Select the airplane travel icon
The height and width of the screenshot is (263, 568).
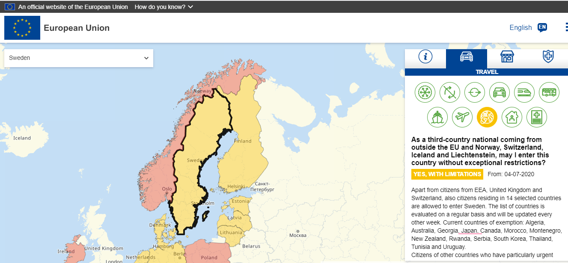tap(462, 117)
